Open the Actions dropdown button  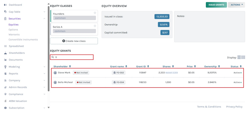point(237,5)
